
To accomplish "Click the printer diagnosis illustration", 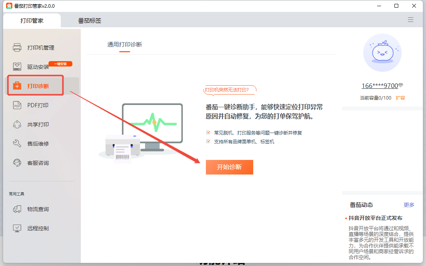I will tap(140, 133).
